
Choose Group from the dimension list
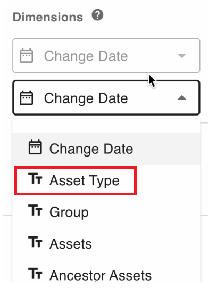coord(106,212)
